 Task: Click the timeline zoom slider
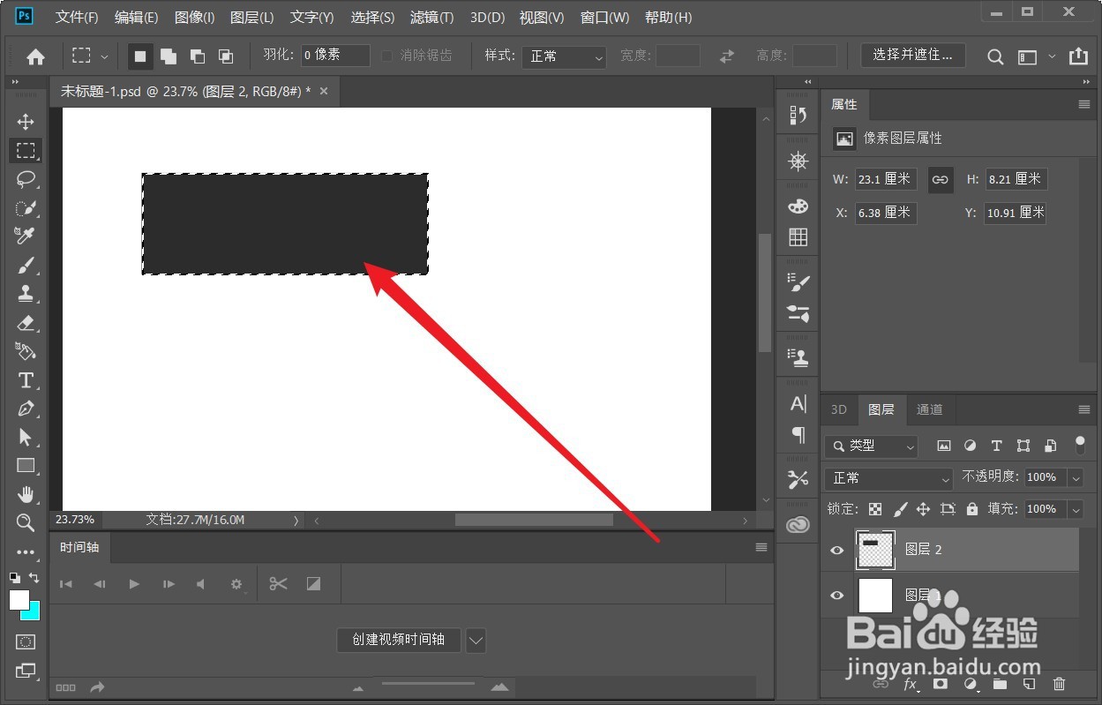(x=429, y=685)
